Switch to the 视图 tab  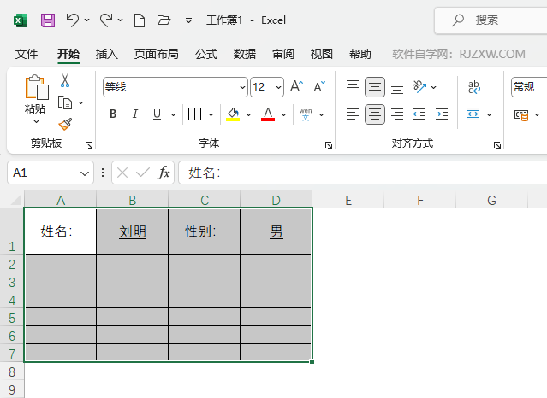(x=321, y=54)
